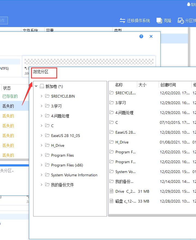Close the partition recovery dialog with the X
This screenshot has height=240, width=196.
point(151,36)
